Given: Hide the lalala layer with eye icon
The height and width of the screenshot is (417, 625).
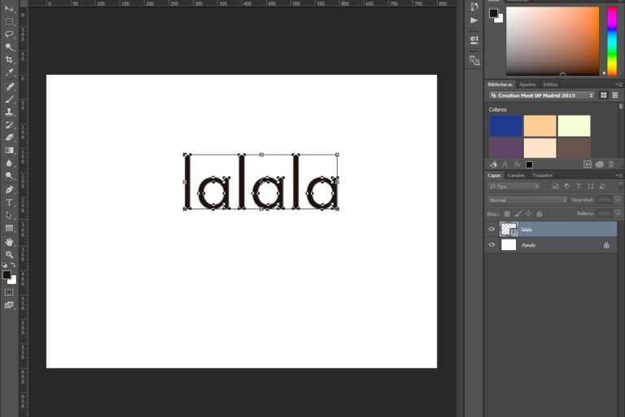Looking at the screenshot, I should tap(492, 230).
